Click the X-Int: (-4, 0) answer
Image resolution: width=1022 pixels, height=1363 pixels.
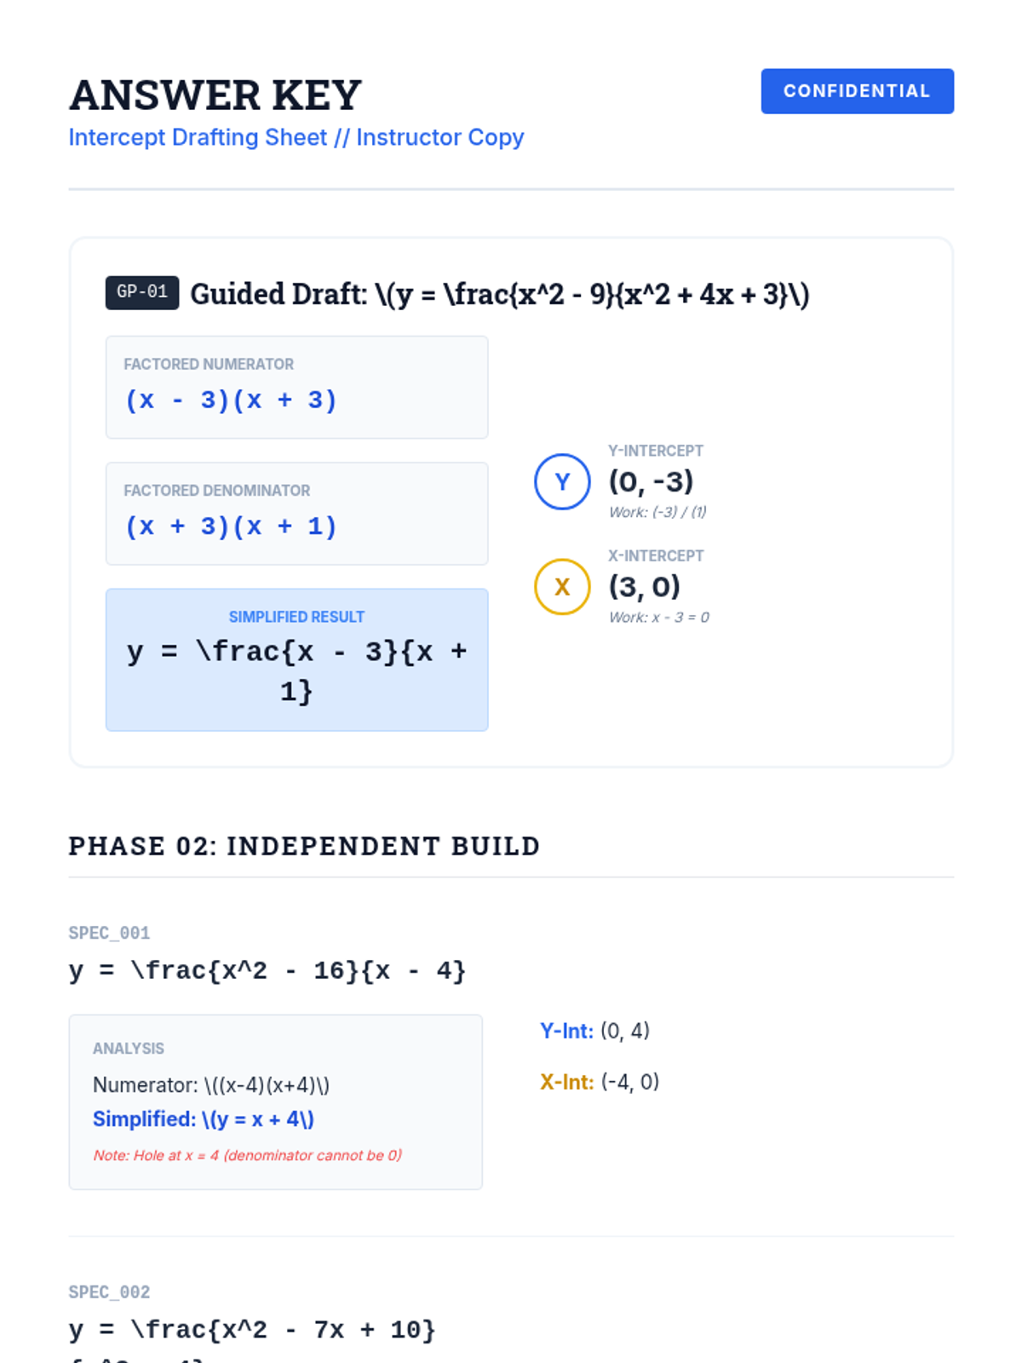[600, 1082]
